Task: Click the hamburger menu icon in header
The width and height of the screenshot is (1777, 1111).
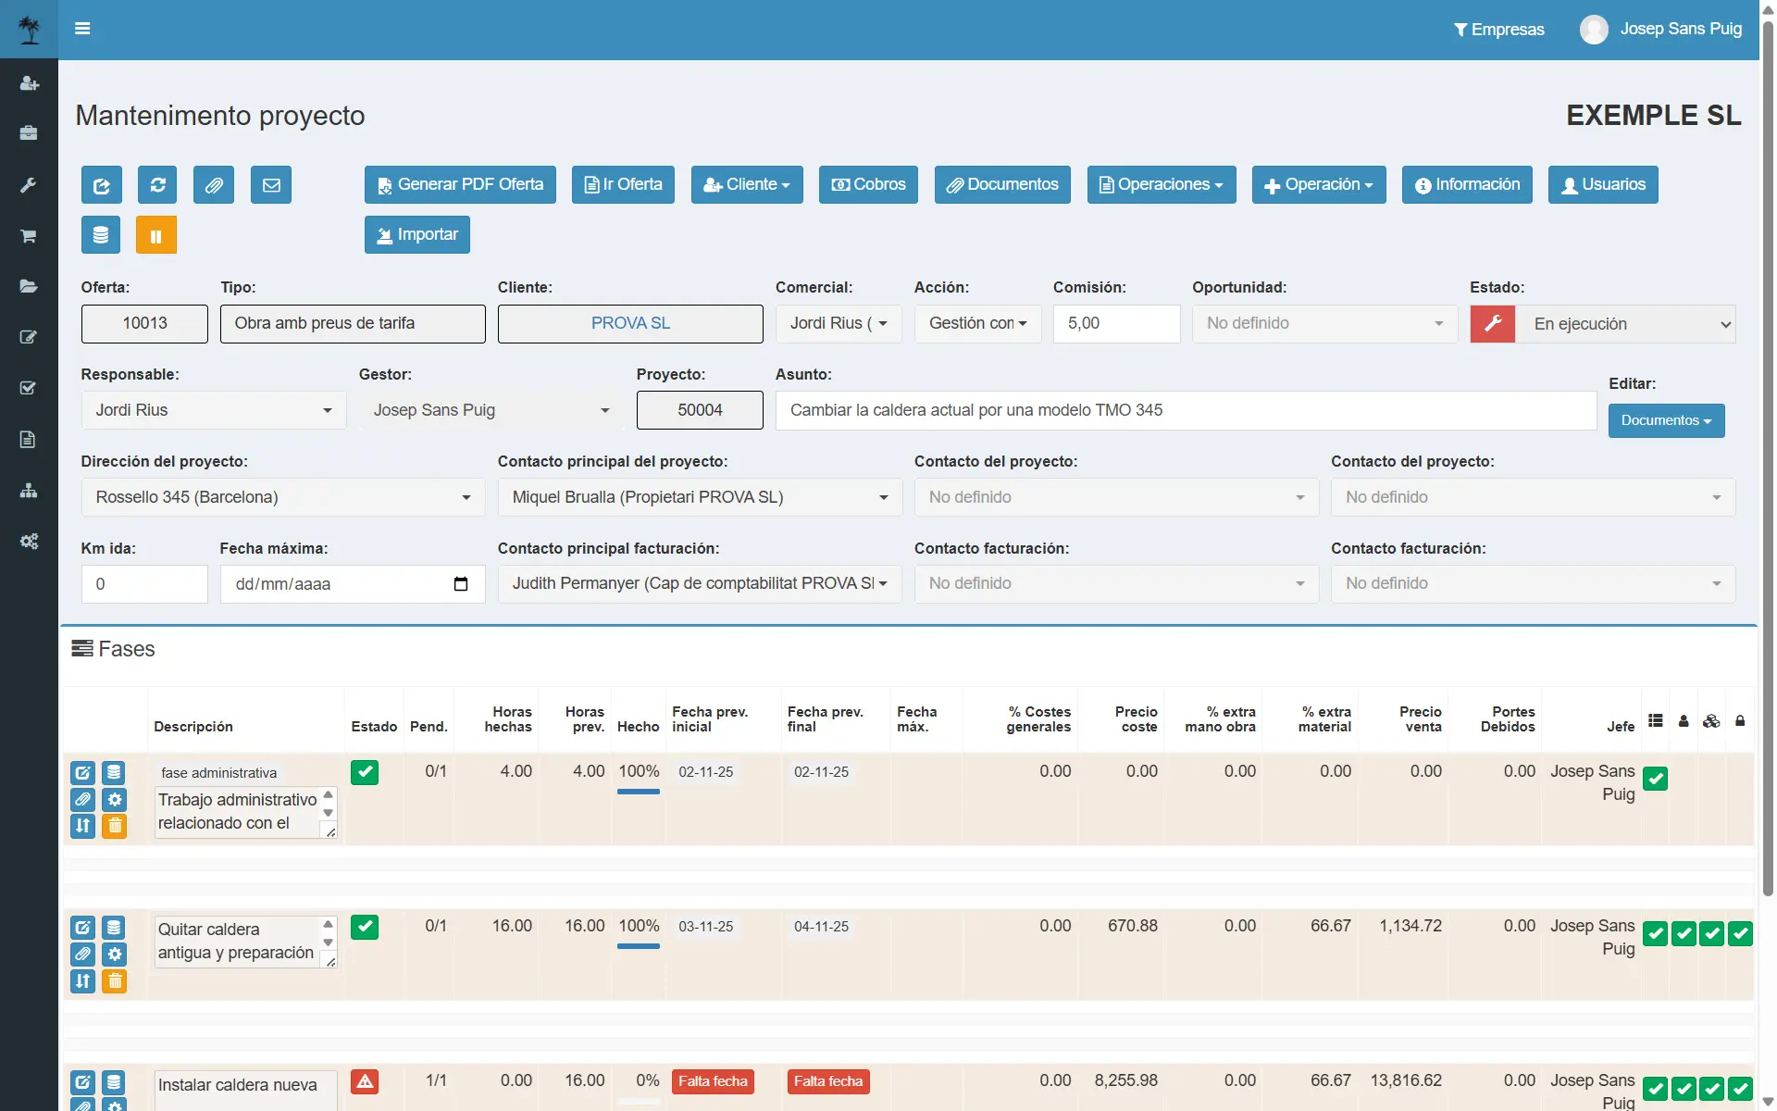Action: (x=82, y=29)
